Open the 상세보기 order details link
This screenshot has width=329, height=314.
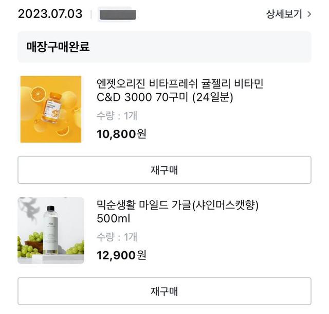click(284, 14)
